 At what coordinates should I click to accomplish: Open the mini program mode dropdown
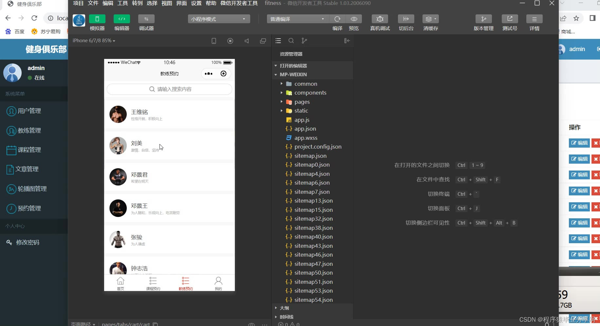pos(219,19)
